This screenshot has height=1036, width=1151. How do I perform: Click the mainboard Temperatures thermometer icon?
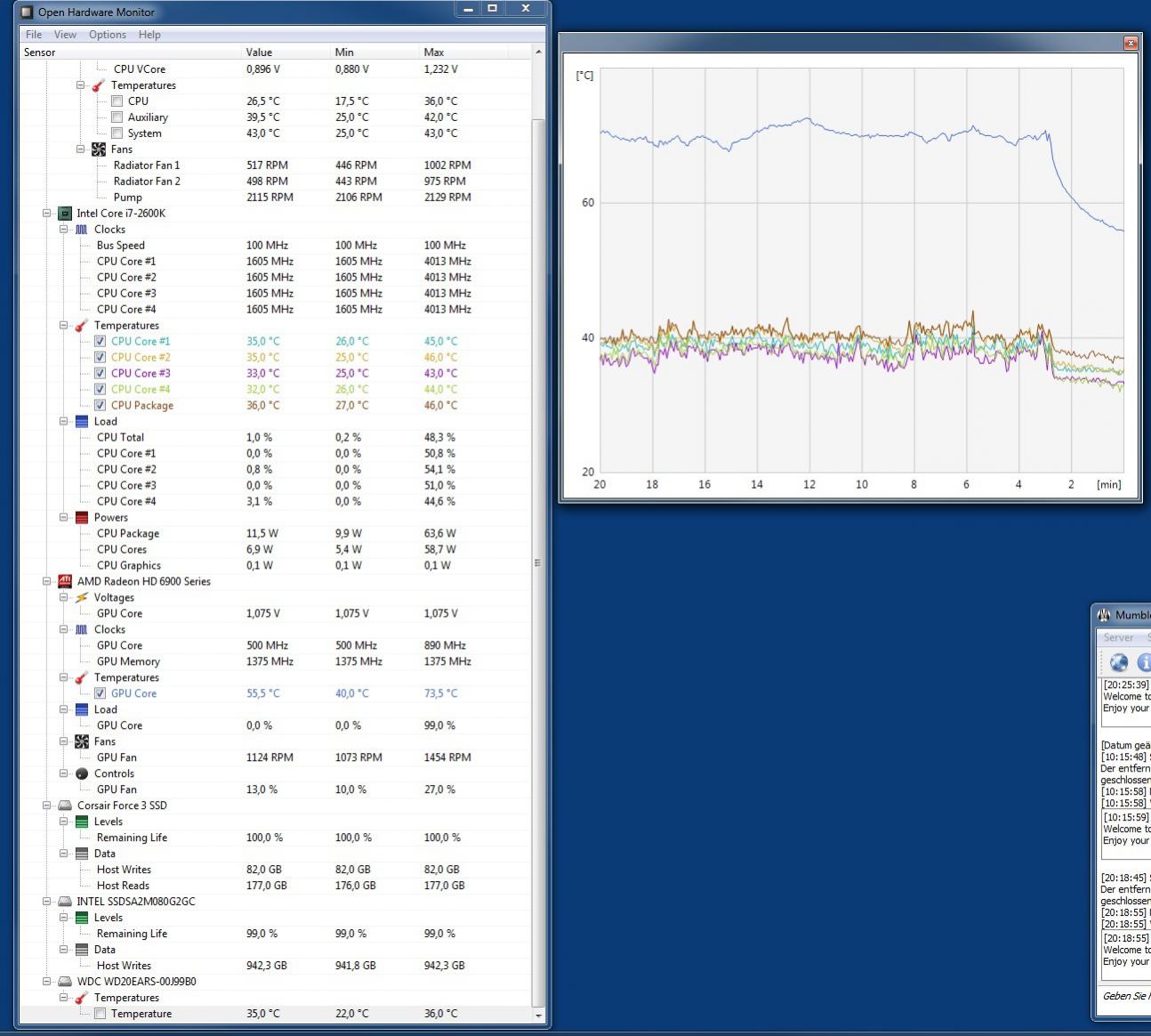click(98, 85)
